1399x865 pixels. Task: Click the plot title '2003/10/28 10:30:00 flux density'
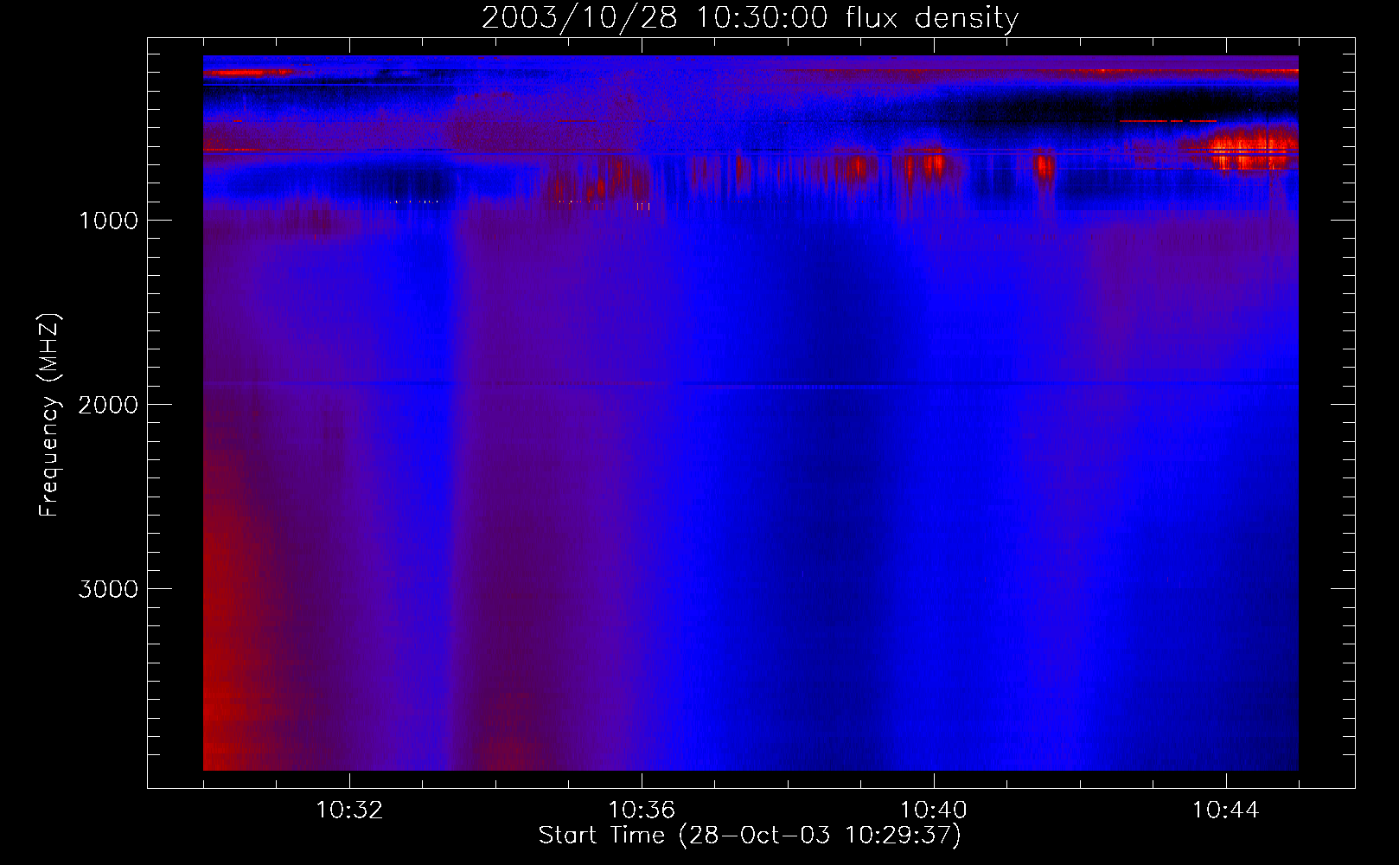tap(750, 18)
